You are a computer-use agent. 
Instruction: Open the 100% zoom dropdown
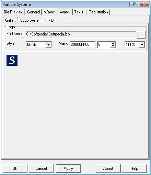click(142, 45)
